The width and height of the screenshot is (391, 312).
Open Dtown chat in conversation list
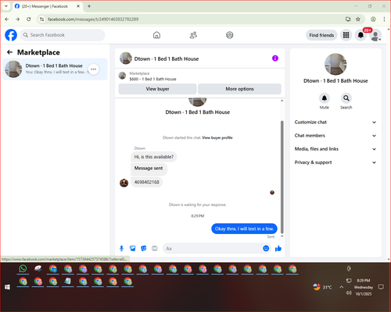55,69
